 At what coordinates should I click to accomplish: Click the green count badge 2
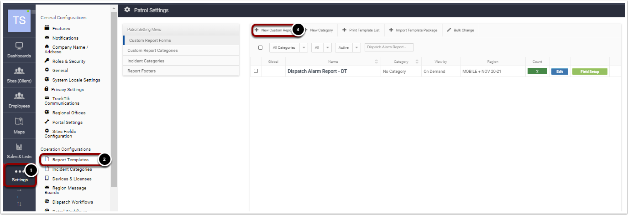click(537, 71)
